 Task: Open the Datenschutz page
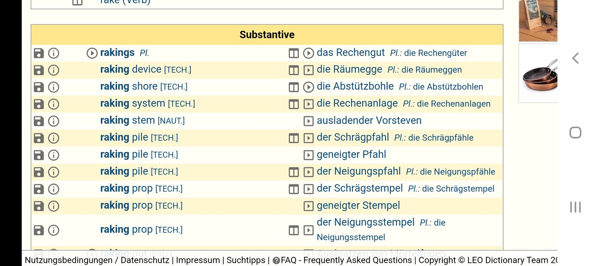tap(145, 260)
